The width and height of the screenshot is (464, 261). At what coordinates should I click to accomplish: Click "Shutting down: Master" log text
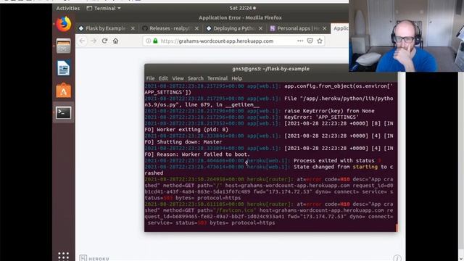click(189, 142)
